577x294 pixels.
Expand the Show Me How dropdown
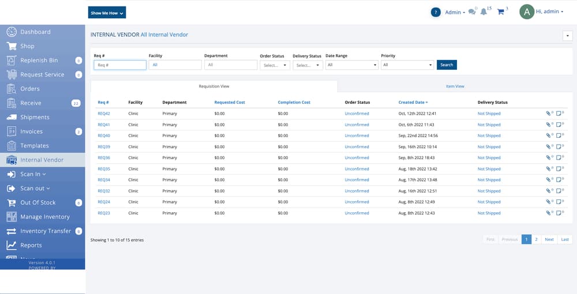[107, 13]
